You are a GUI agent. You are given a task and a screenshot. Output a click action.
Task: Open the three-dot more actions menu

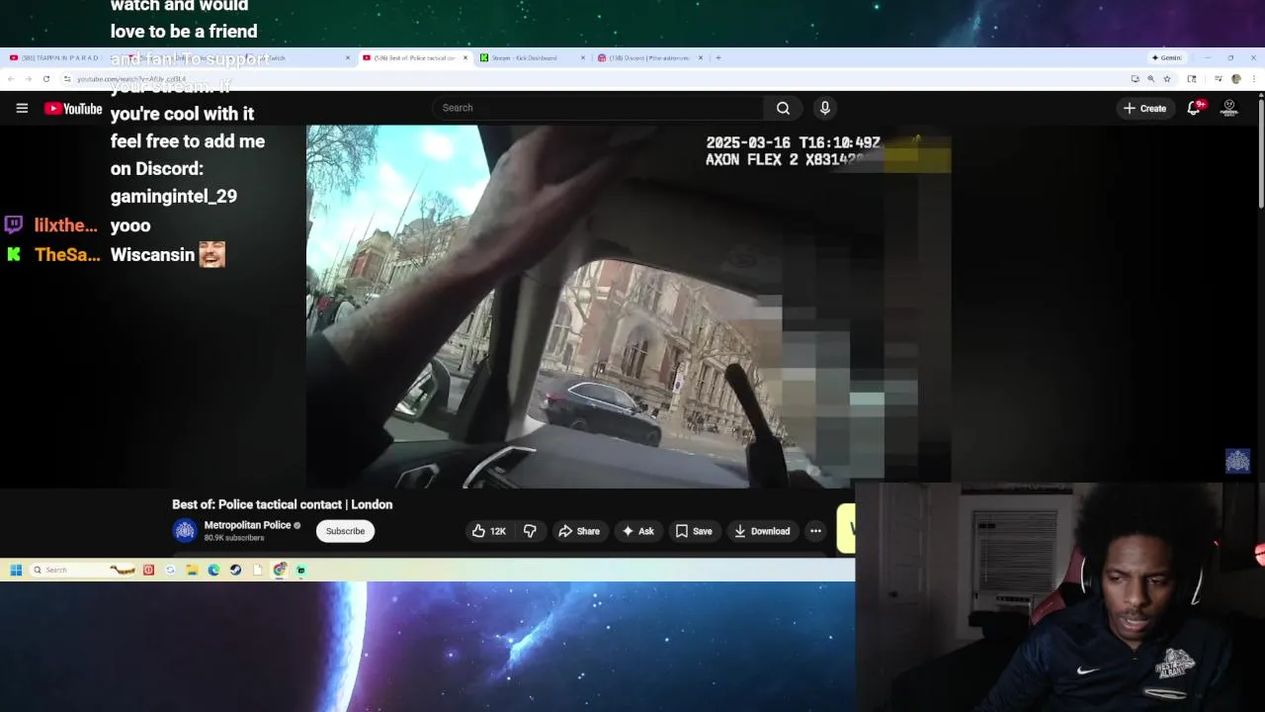[x=815, y=531]
